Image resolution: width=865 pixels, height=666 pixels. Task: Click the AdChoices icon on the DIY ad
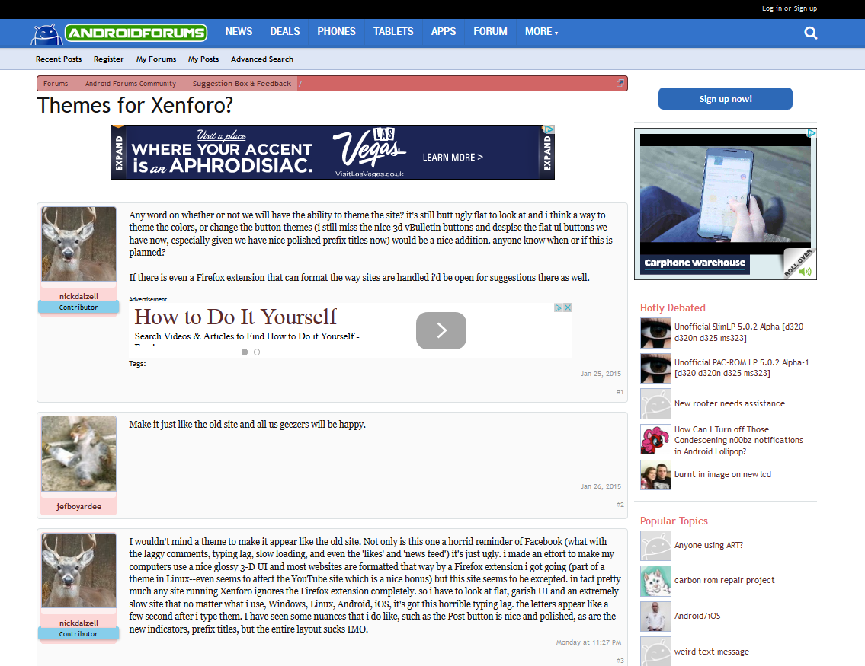point(559,308)
